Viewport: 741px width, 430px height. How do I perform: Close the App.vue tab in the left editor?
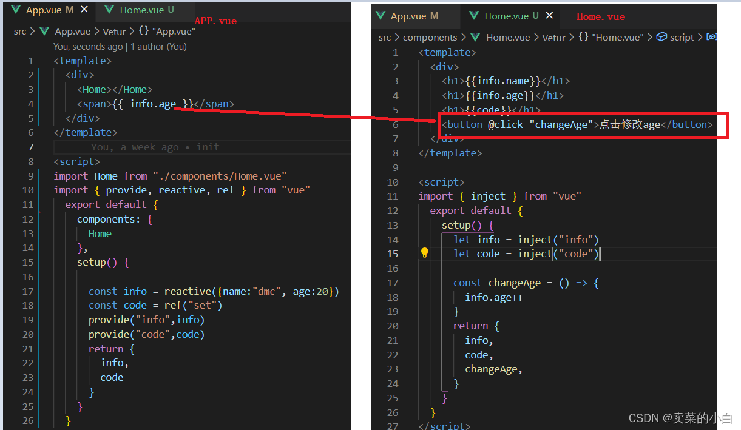click(84, 10)
